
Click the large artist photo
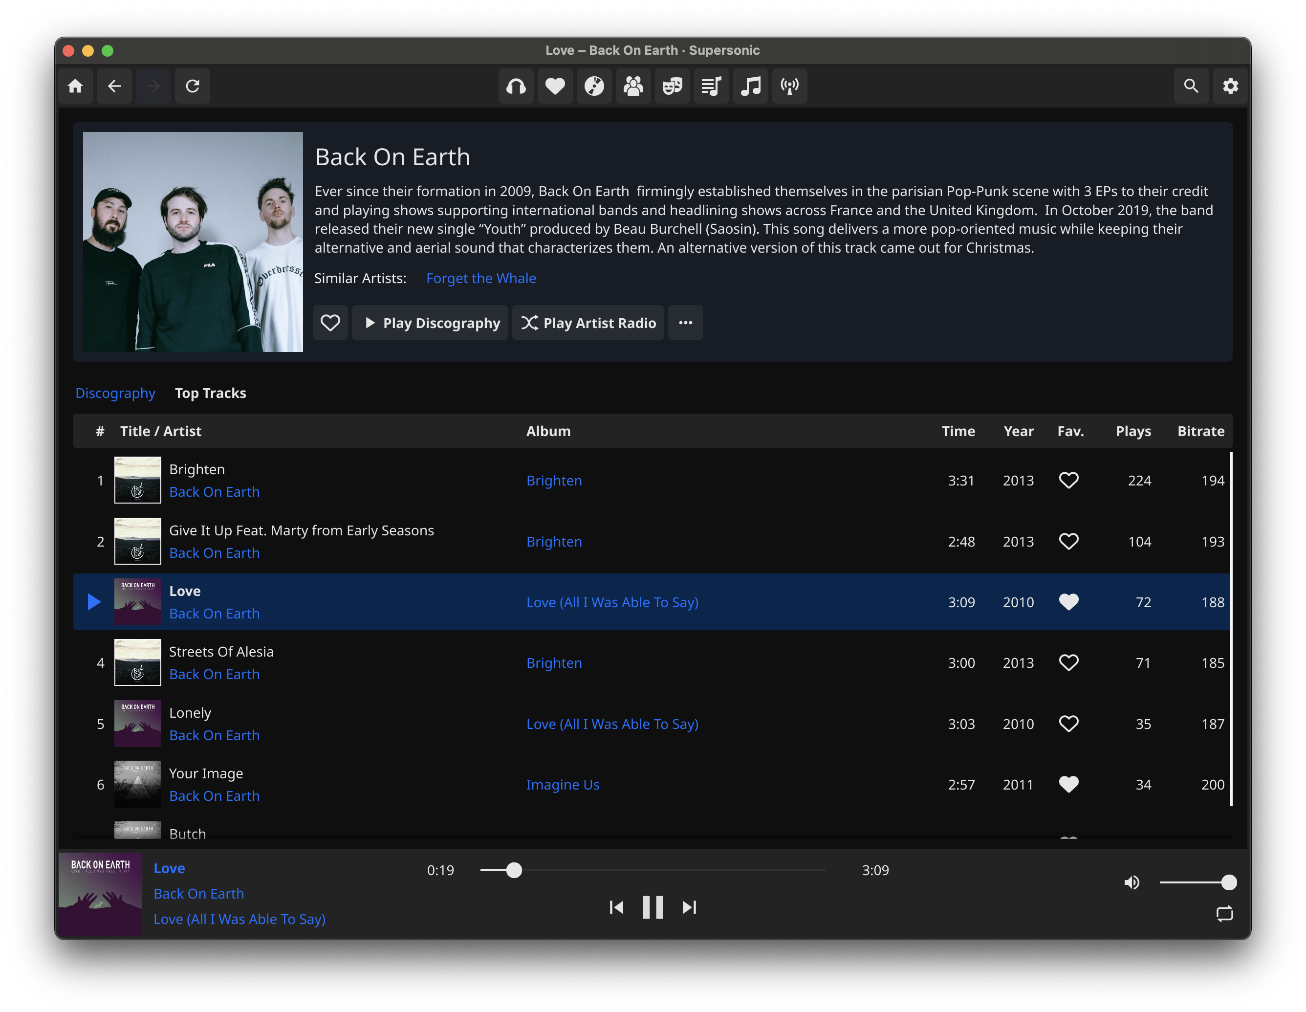[193, 242]
